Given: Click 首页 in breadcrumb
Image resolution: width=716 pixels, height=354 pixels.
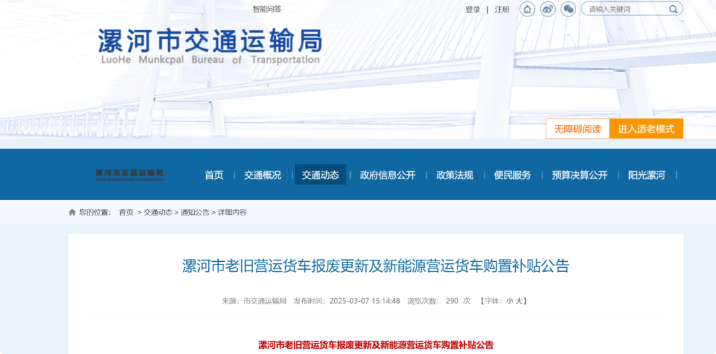Looking at the screenshot, I should pyautogui.click(x=126, y=212).
